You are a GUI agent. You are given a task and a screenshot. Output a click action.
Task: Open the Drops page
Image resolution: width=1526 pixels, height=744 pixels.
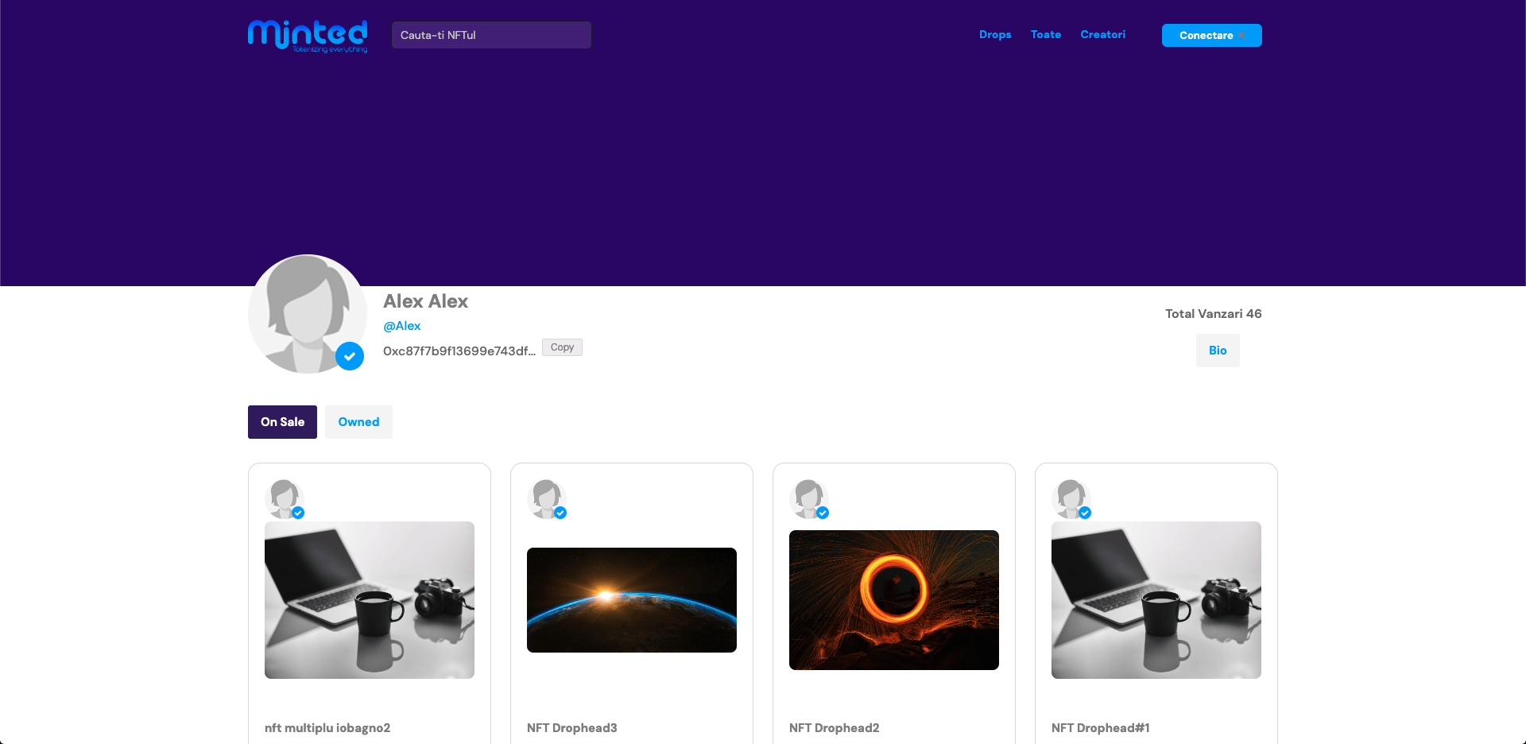click(995, 35)
